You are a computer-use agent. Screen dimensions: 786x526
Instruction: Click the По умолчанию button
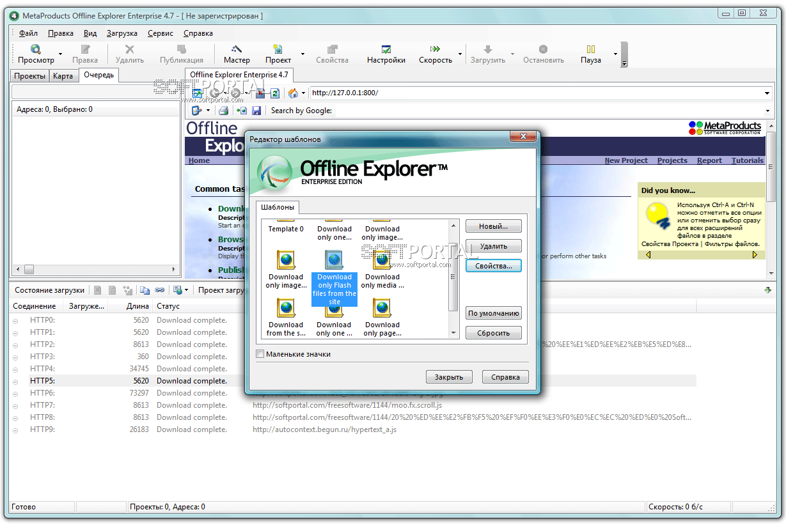tap(493, 313)
